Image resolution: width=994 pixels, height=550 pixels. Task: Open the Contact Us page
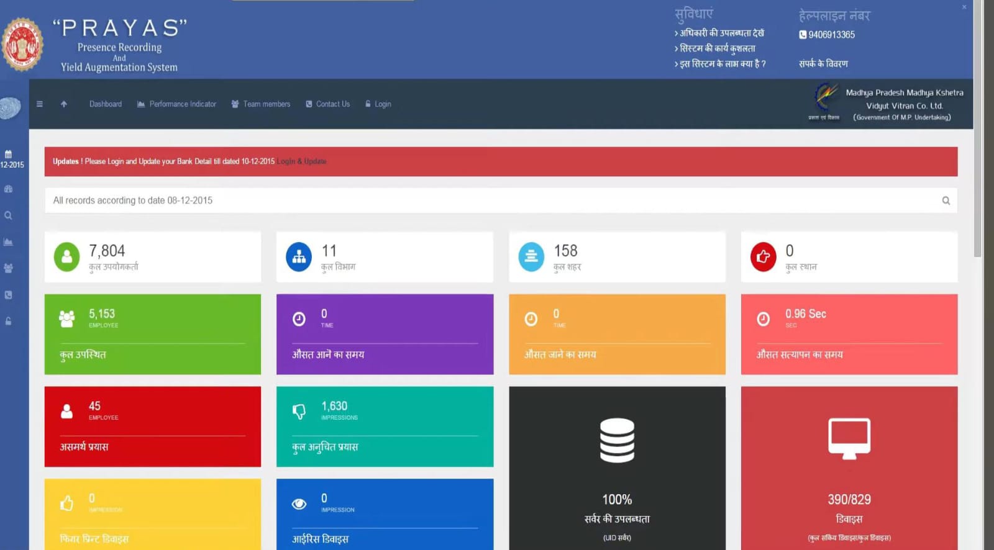coord(328,104)
